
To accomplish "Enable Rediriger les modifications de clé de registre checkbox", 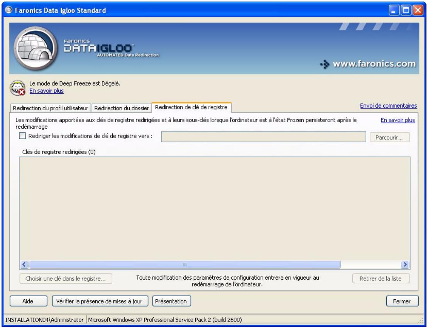I will click(22, 136).
